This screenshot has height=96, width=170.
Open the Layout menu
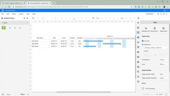21,14
